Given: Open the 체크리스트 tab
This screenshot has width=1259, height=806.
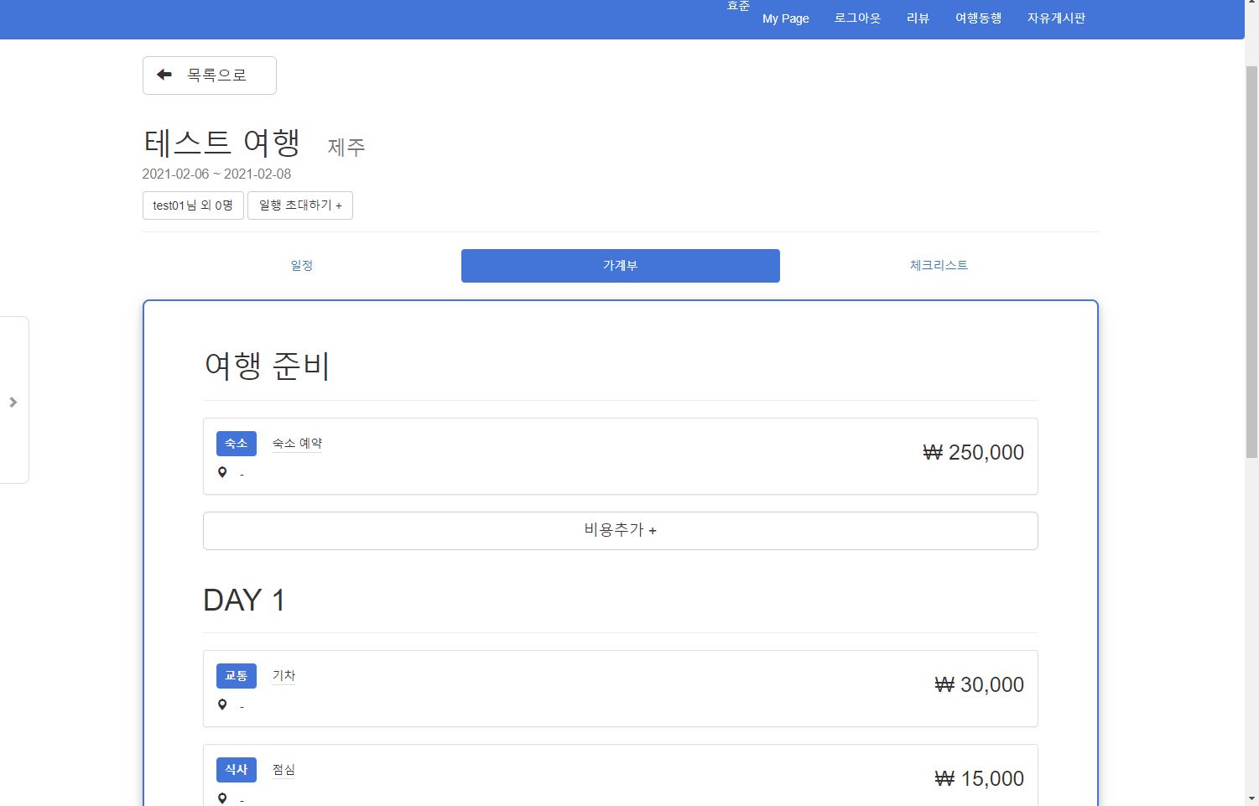Looking at the screenshot, I should click(939, 265).
